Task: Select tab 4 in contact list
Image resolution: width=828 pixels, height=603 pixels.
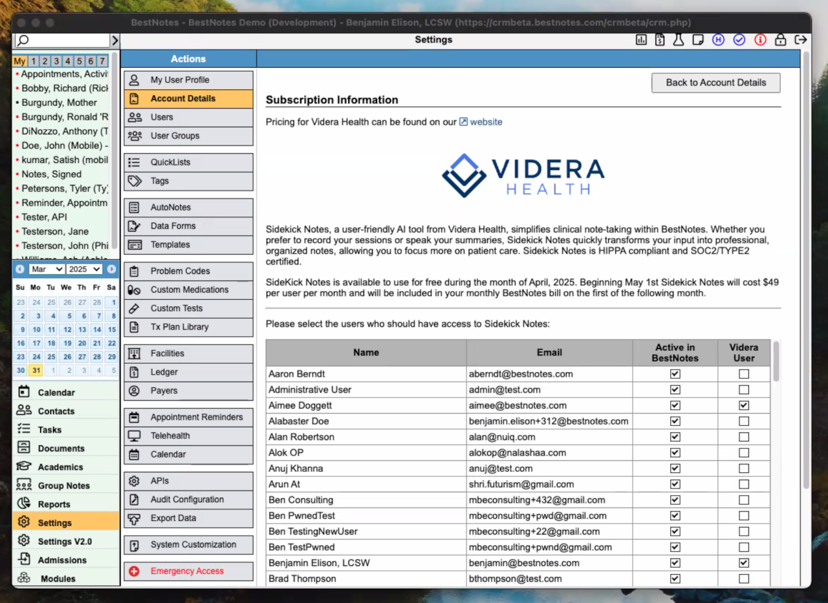Action: tap(68, 61)
